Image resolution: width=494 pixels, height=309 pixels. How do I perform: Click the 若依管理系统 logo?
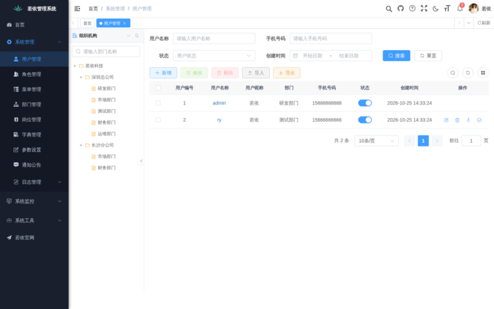(x=18, y=9)
